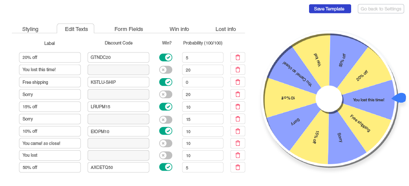This screenshot has width=409, height=186.
Task: Delete the 50% off row
Action: pyautogui.click(x=238, y=167)
